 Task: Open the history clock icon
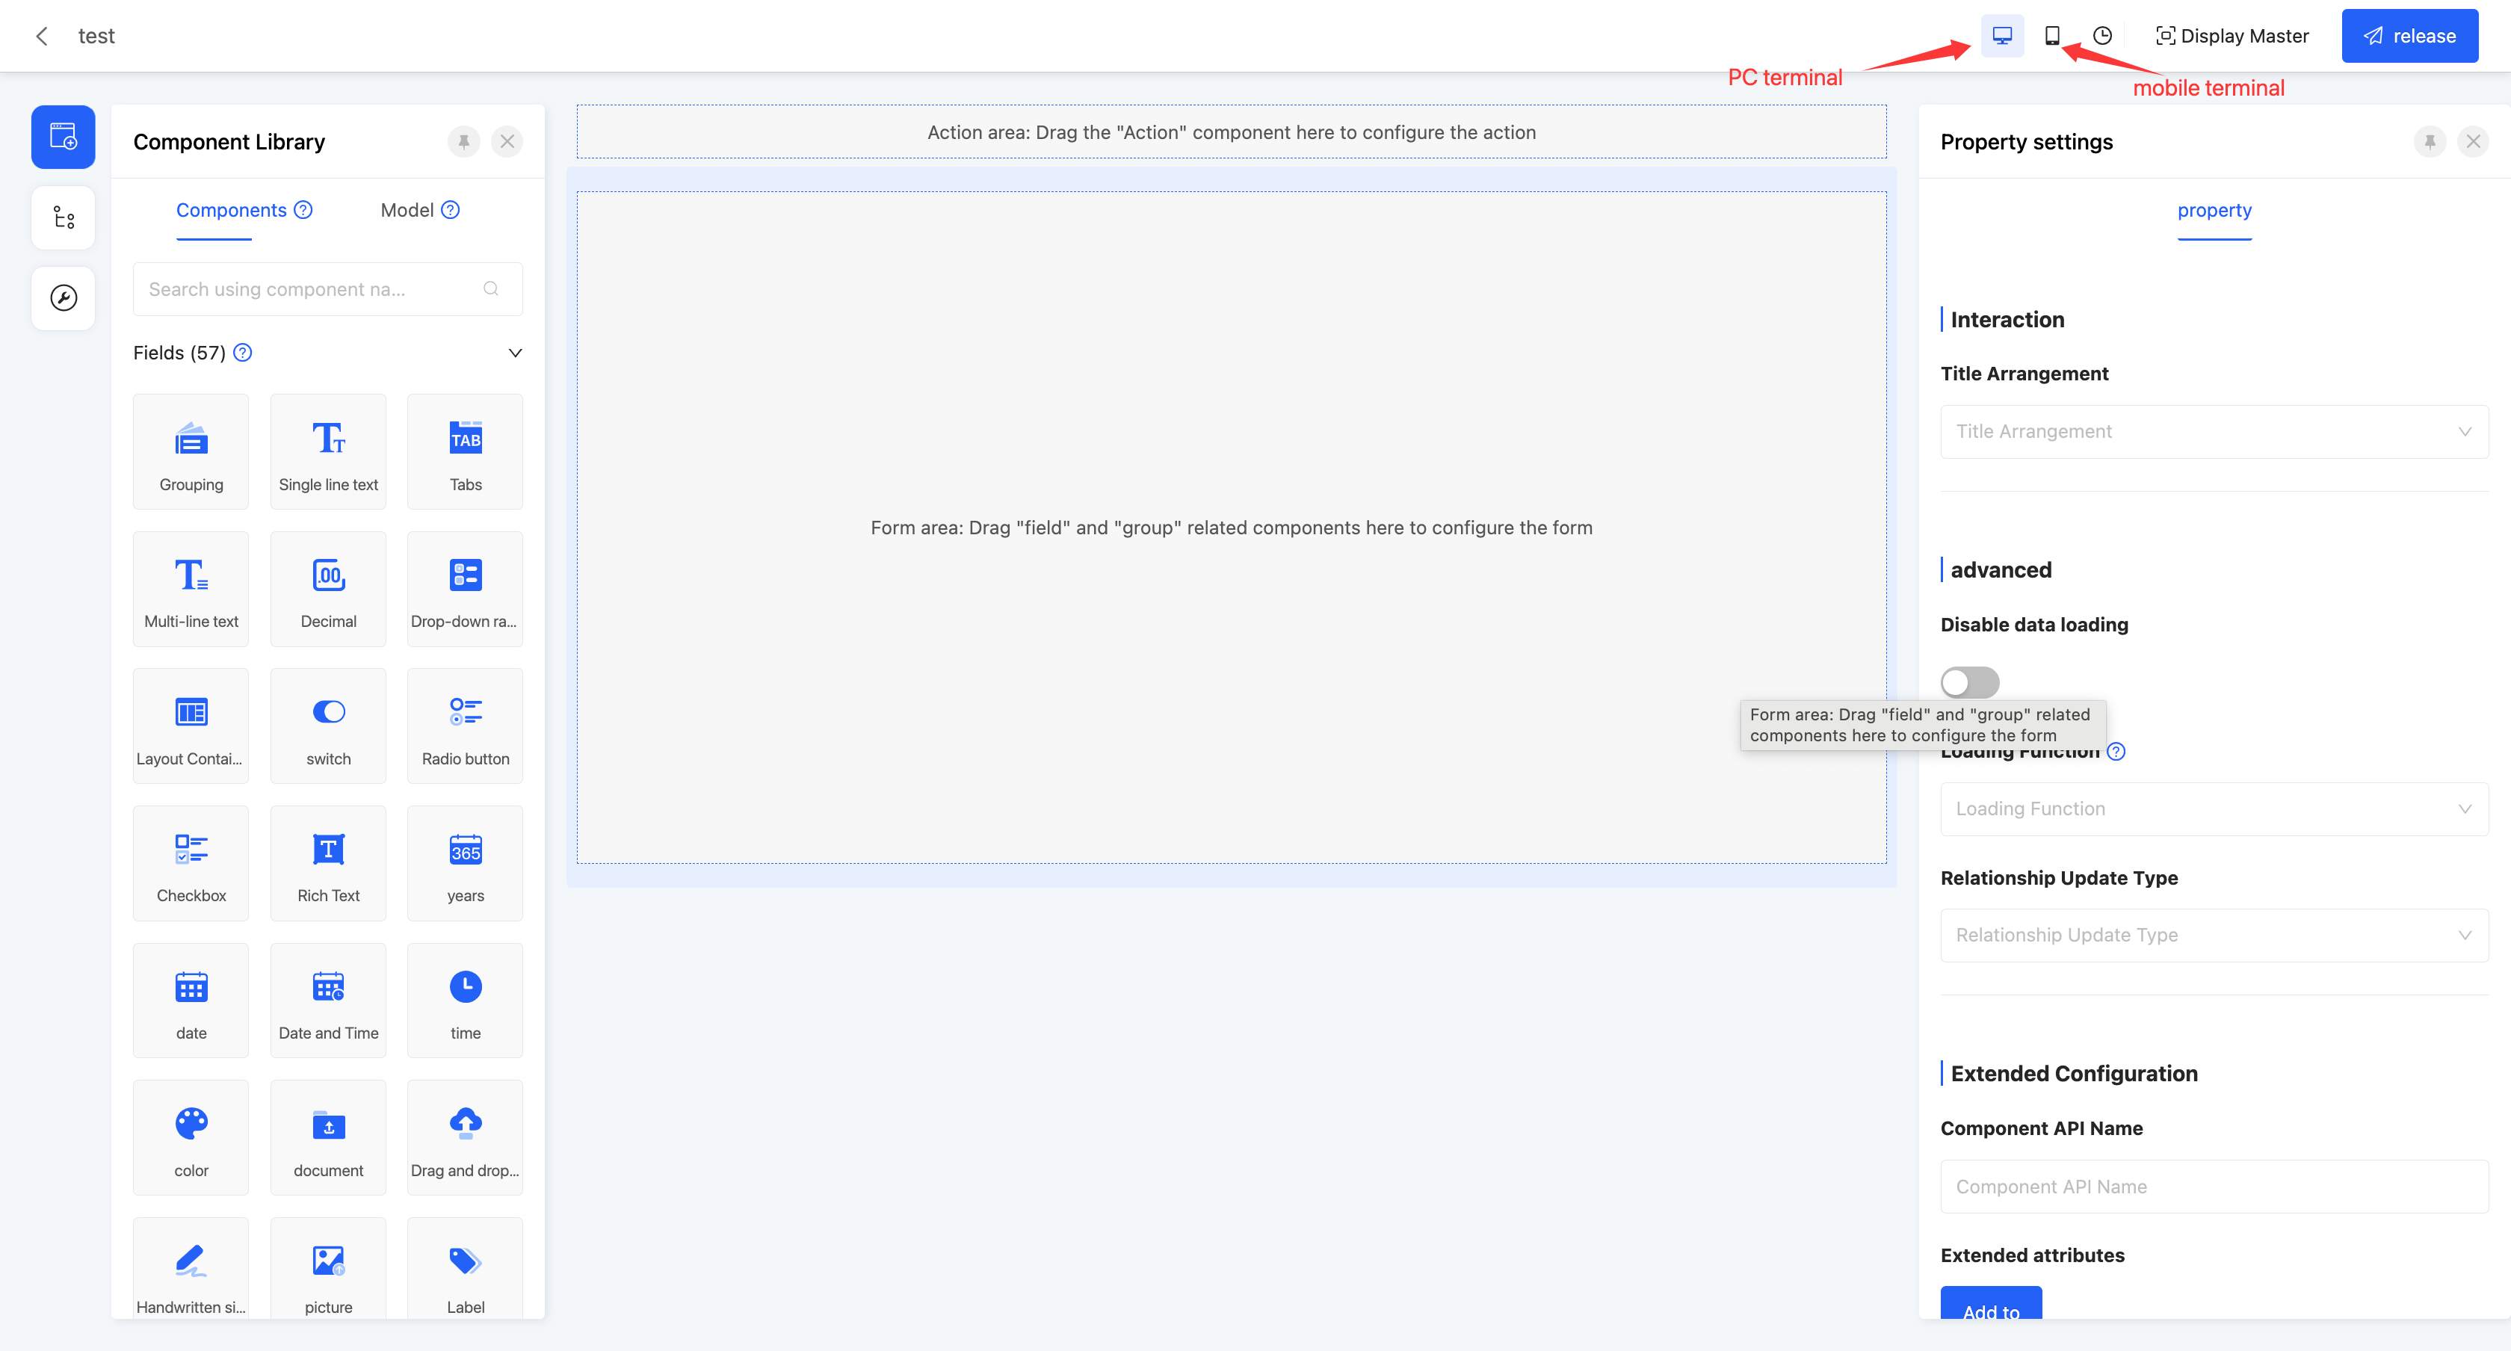click(2101, 36)
